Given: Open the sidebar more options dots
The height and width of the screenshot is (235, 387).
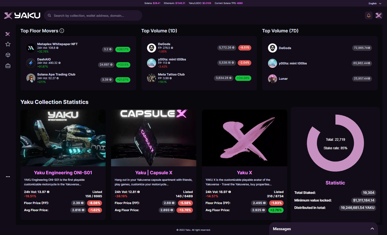Looking at the screenshot, I should 8,177.
